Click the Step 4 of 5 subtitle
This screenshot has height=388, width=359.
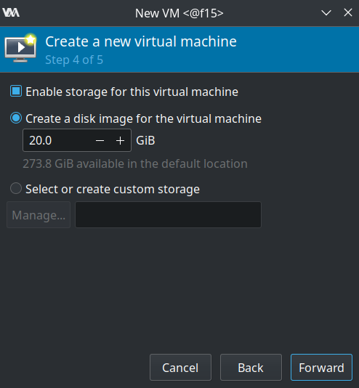point(74,60)
